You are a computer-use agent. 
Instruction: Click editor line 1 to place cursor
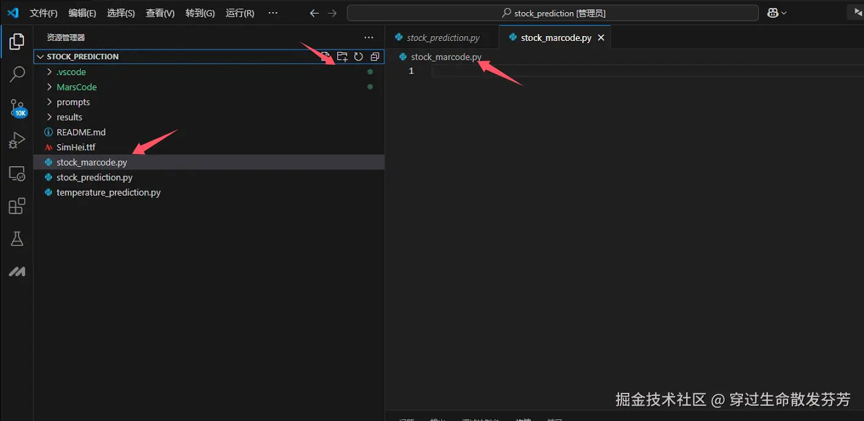coord(647,71)
